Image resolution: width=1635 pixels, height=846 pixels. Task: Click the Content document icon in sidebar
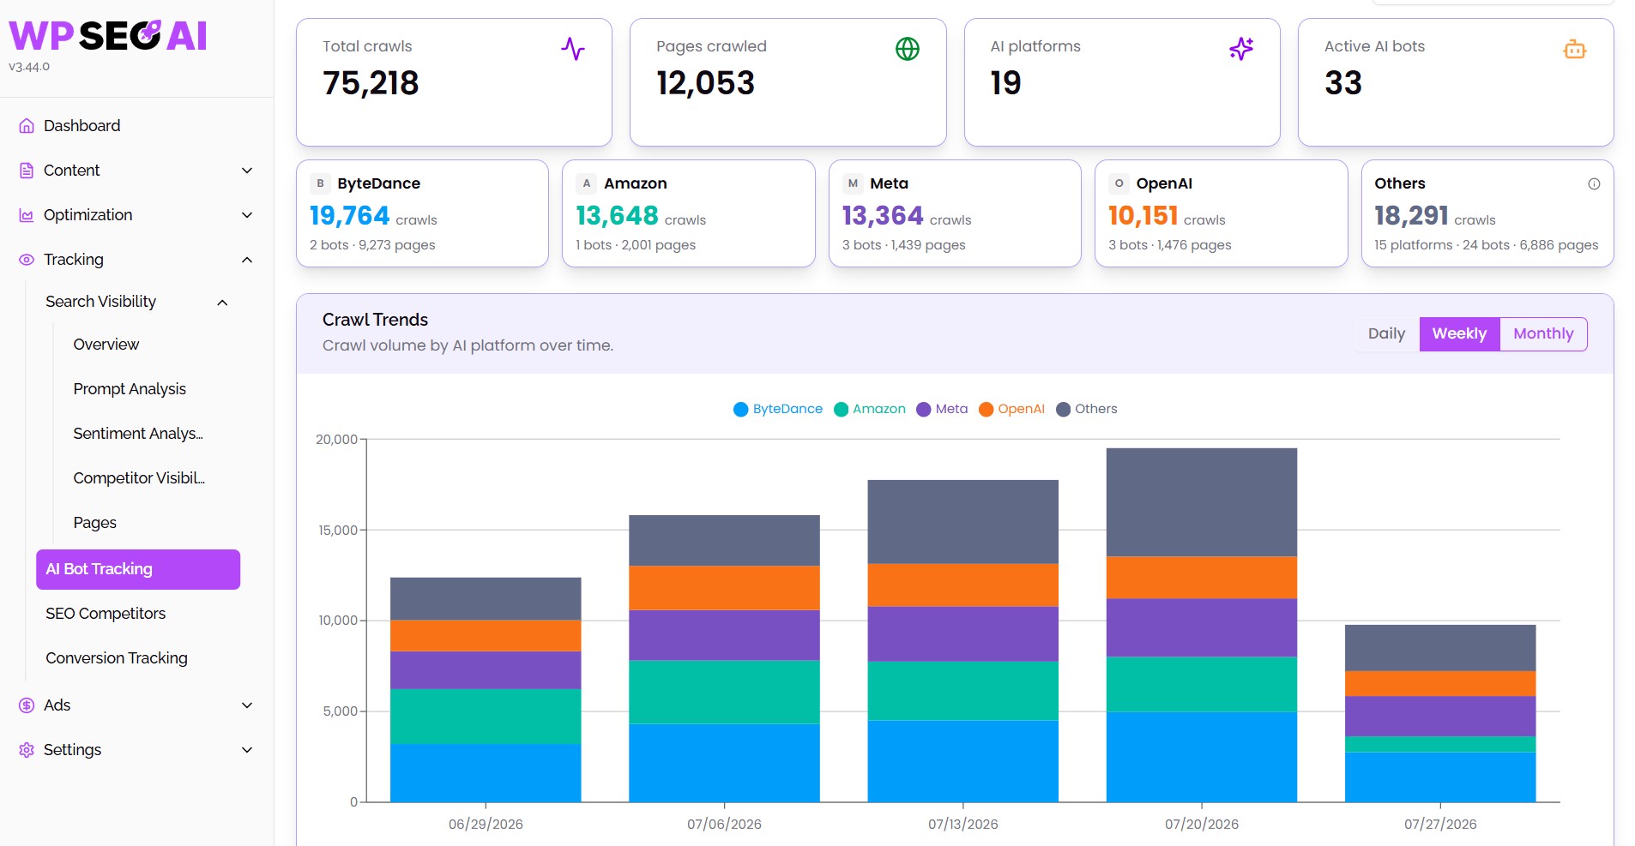27,171
